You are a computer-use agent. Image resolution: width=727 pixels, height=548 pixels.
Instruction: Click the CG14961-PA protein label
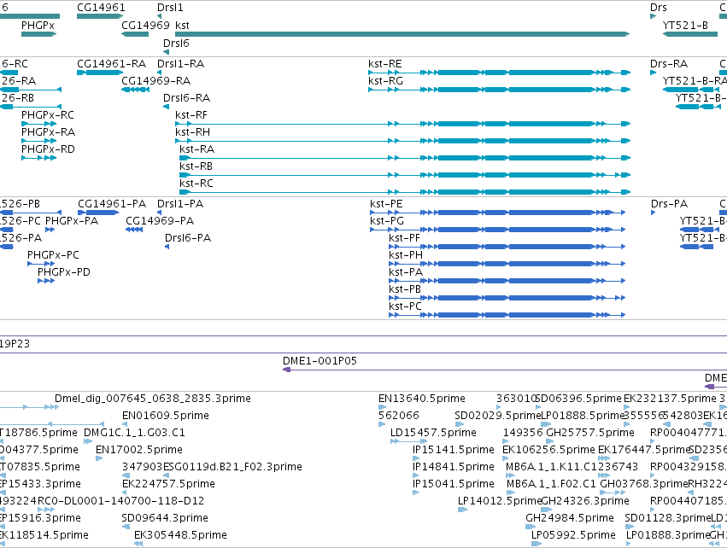112,204
